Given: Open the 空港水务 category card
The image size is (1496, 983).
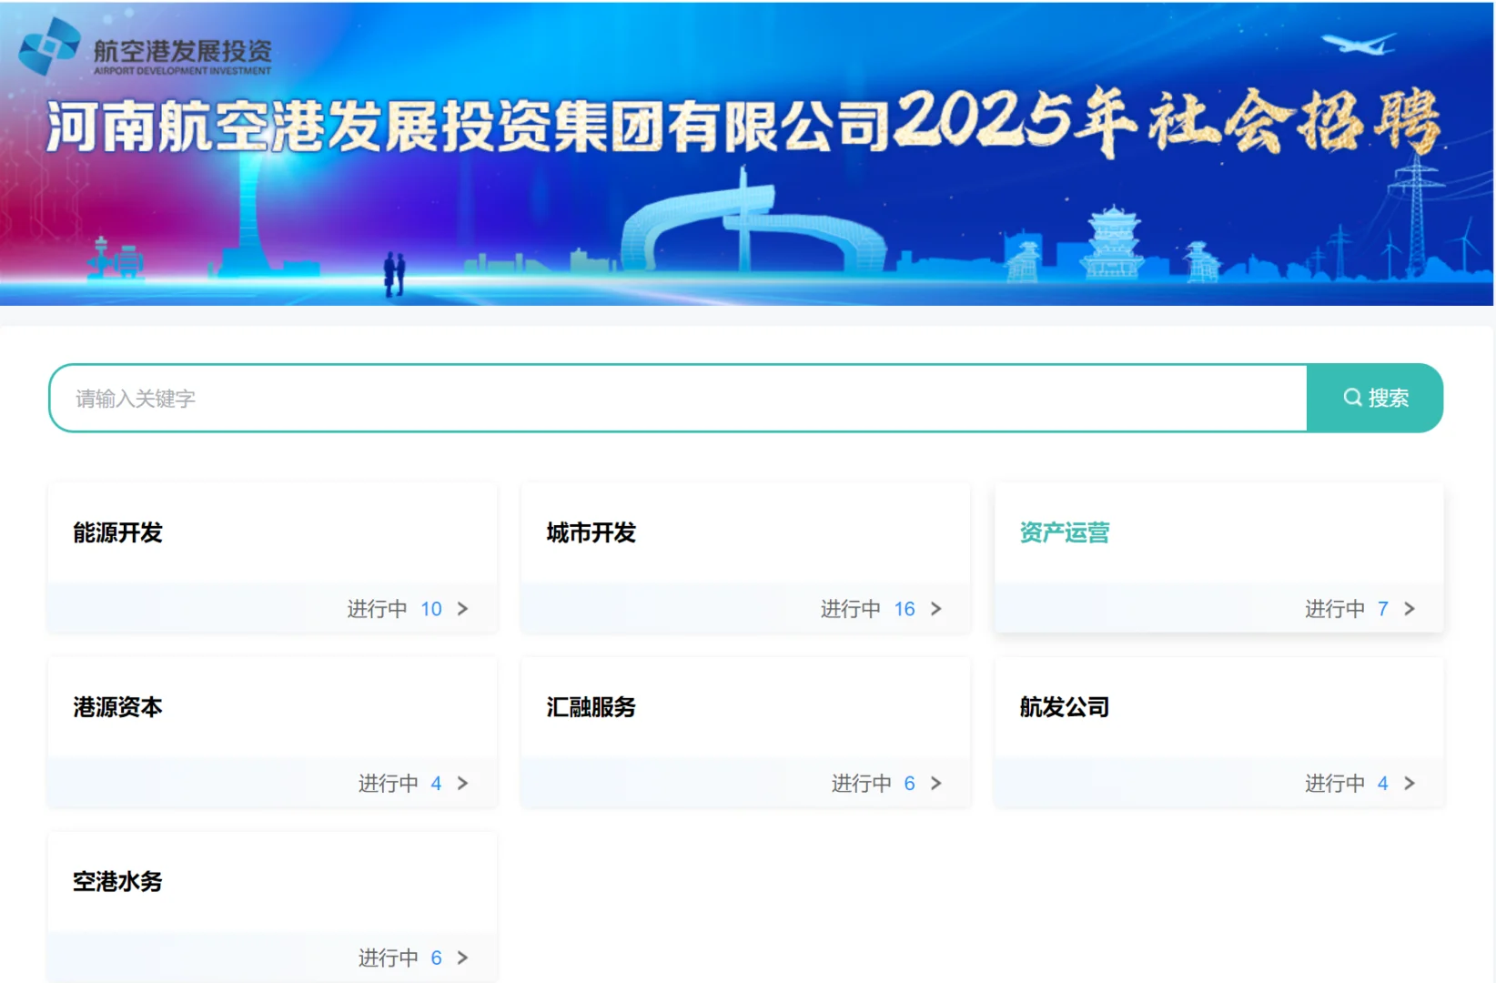Looking at the screenshot, I should click(x=272, y=907).
